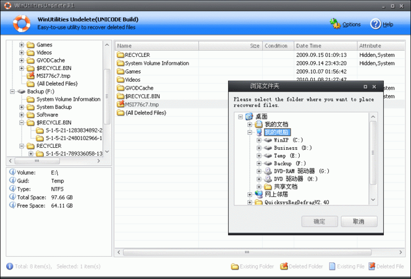Expand the 我的文档 node in dialog
Image resolution: width=411 pixels, height=279 pixels.
(250, 124)
